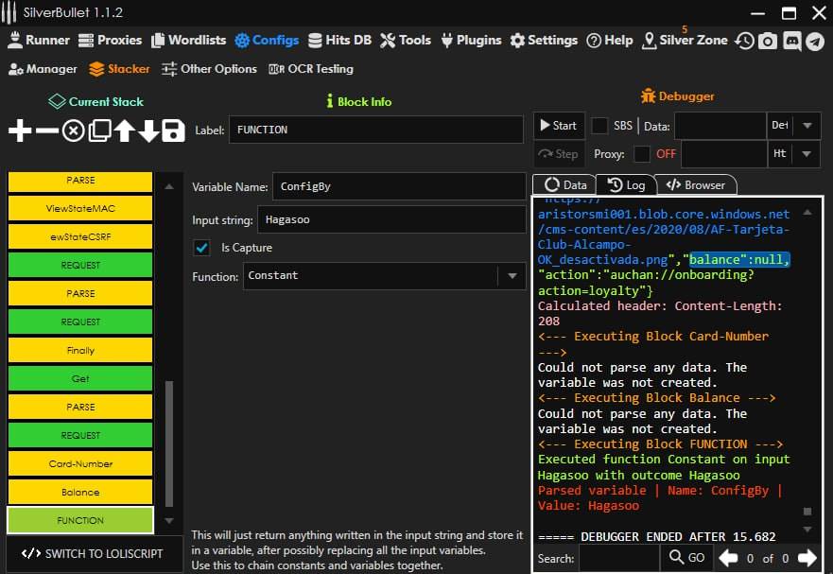Move the selected block down
This screenshot has height=574, width=833.
point(148,130)
